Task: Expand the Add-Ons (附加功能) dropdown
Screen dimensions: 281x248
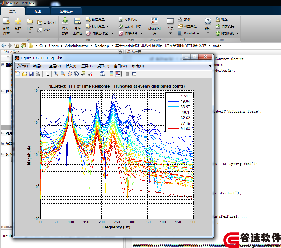Action: pyautogui.click(x=237, y=33)
